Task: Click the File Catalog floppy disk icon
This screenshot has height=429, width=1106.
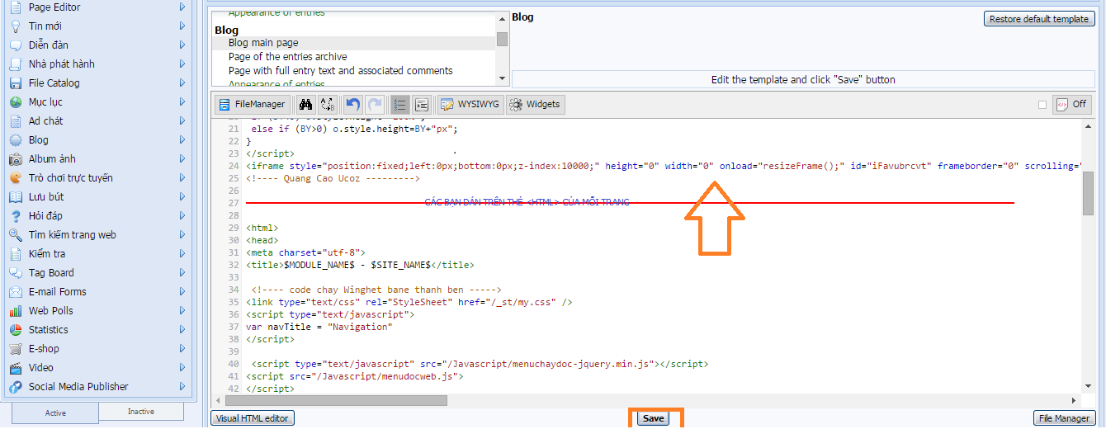Action: pyautogui.click(x=15, y=82)
